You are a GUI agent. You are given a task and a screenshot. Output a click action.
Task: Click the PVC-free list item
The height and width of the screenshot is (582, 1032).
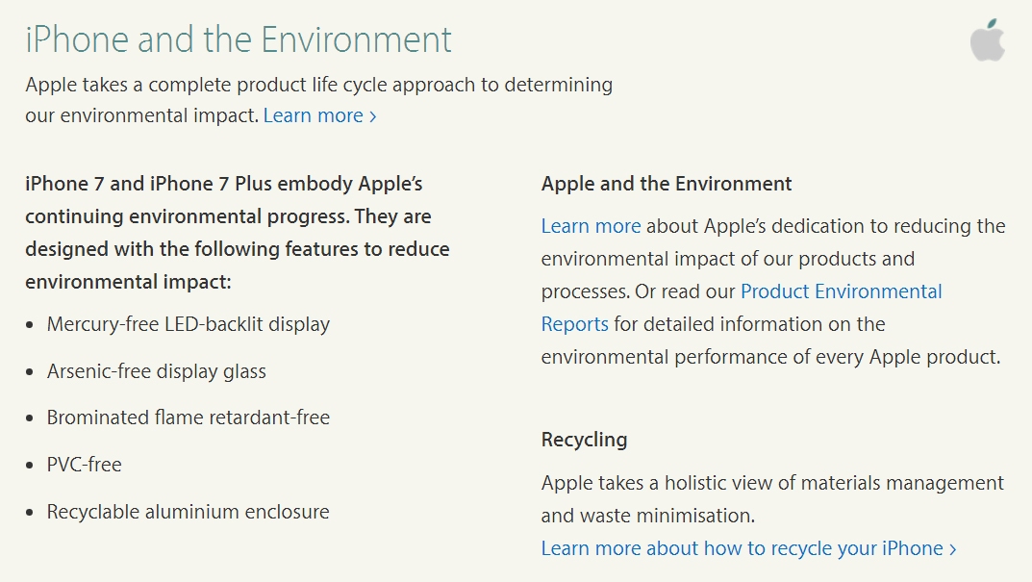85,465
